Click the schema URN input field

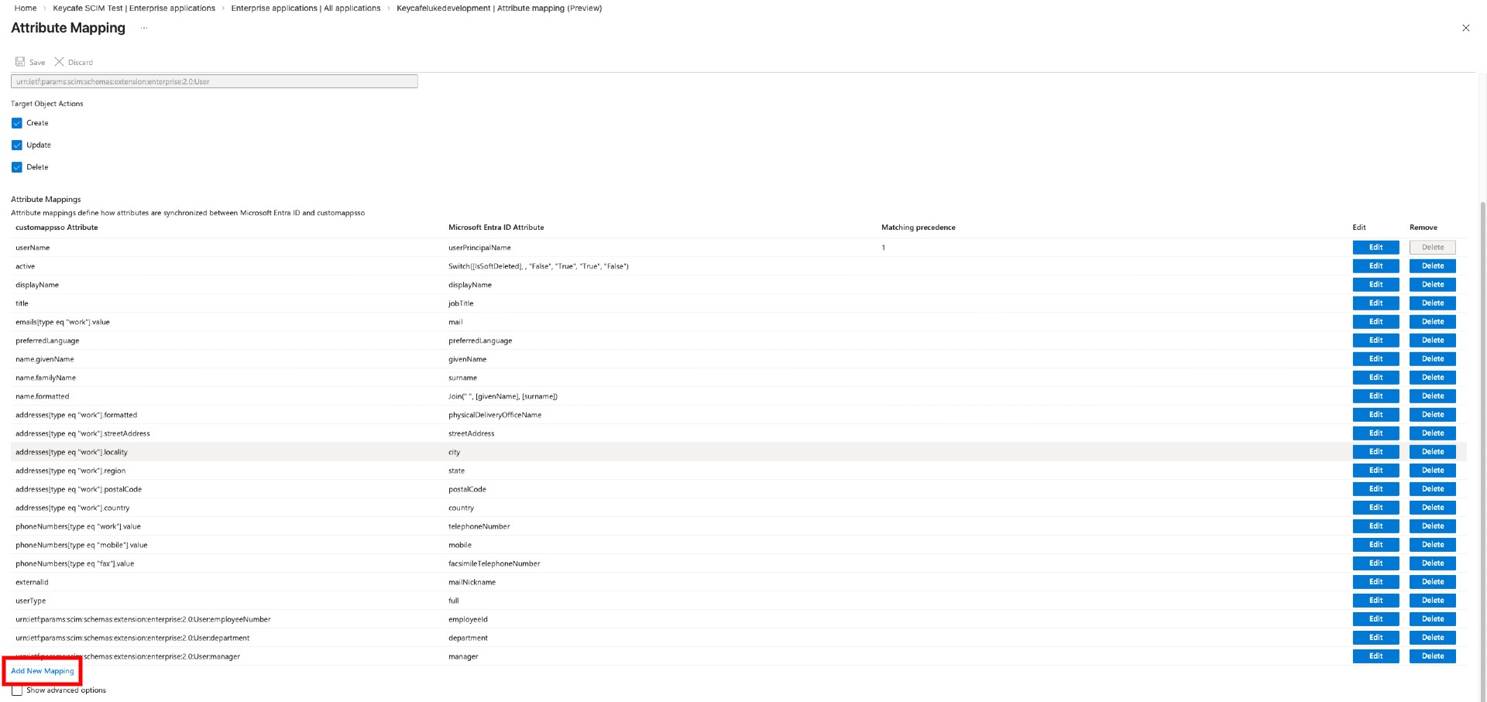click(x=215, y=81)
